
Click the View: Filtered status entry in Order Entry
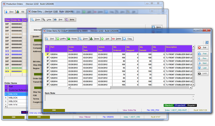pos(84,117)
